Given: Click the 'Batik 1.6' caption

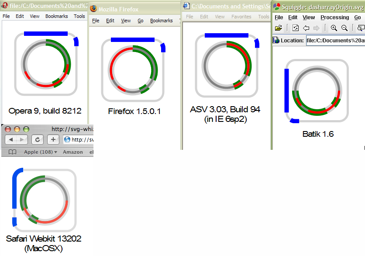Looking at the screenshot, I should [x=318, y=134].
